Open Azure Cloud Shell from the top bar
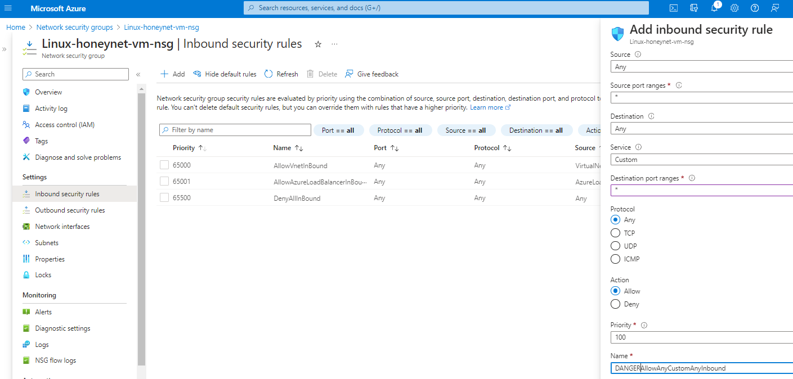Image resolution: width=793 pixels, height=379 pixels. [673, 8]
